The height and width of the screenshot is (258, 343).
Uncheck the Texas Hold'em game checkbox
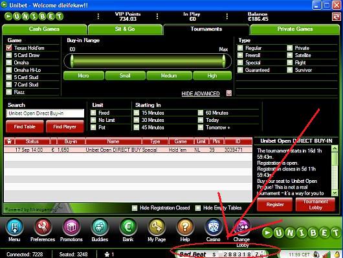coord(9,48)
